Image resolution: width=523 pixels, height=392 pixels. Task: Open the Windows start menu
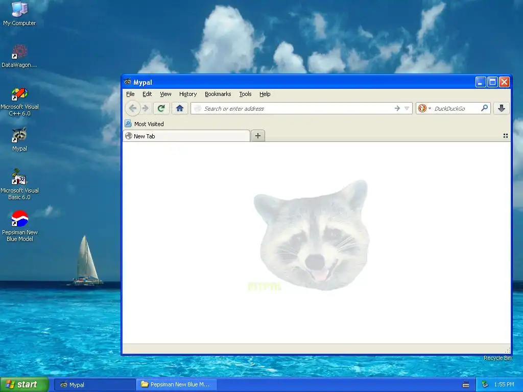(25, 384)
